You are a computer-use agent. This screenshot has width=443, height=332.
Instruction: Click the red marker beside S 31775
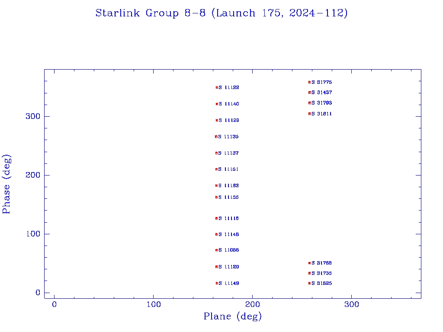(x=310, y=82)
